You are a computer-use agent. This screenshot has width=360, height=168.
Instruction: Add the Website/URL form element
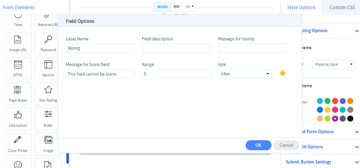point(47,22)
